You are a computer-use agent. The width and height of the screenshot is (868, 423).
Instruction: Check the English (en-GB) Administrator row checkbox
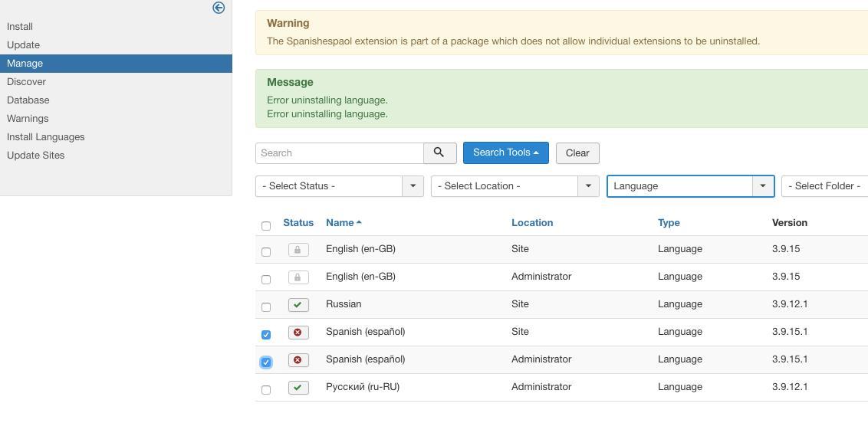(x=266, y=280)
